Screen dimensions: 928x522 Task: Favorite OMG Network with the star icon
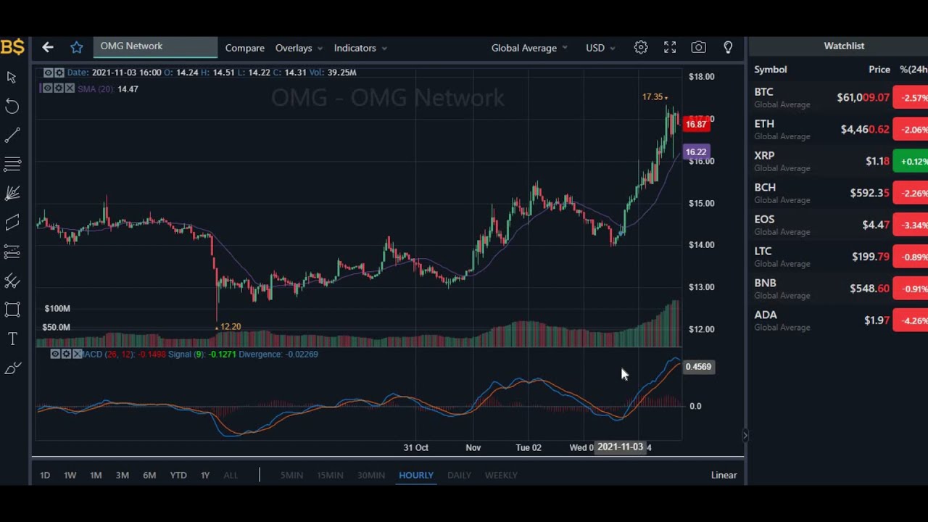pyautogui.click(x=77, y=47)
